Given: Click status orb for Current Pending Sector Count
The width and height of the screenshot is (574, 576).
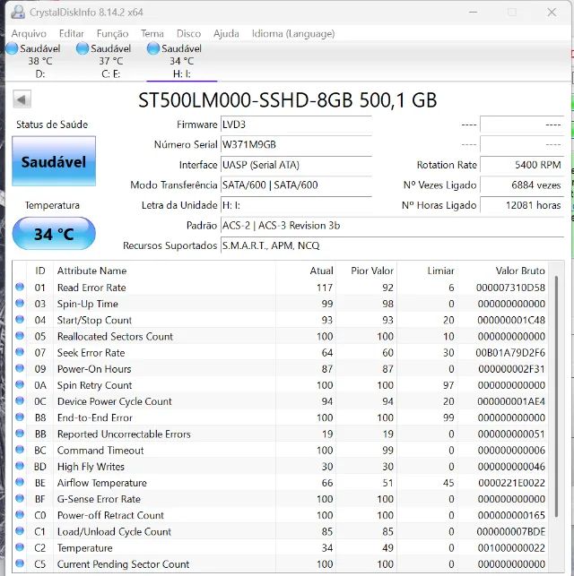Looking at the screenshot, I should 20,563.
